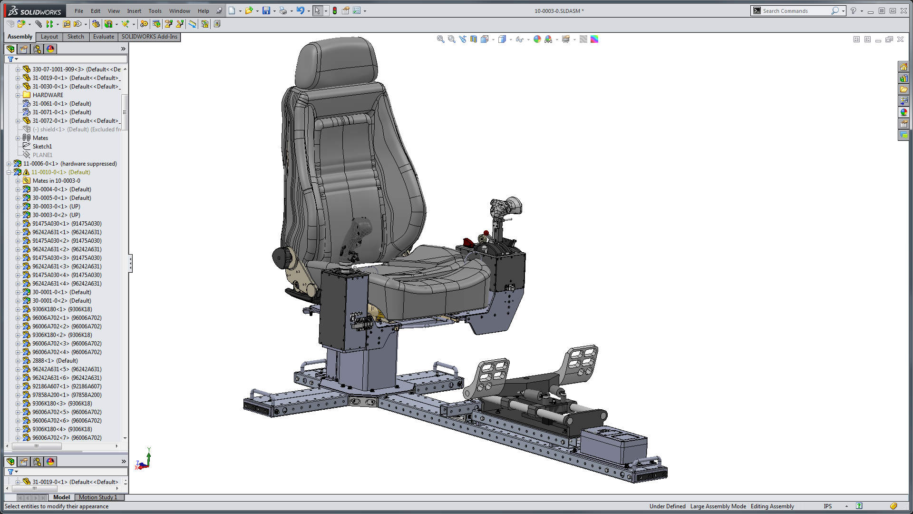The width and height of the screenshot is (913, 514).
Task: Open SolidWorks Resources home tab
Action: [903, 67]
